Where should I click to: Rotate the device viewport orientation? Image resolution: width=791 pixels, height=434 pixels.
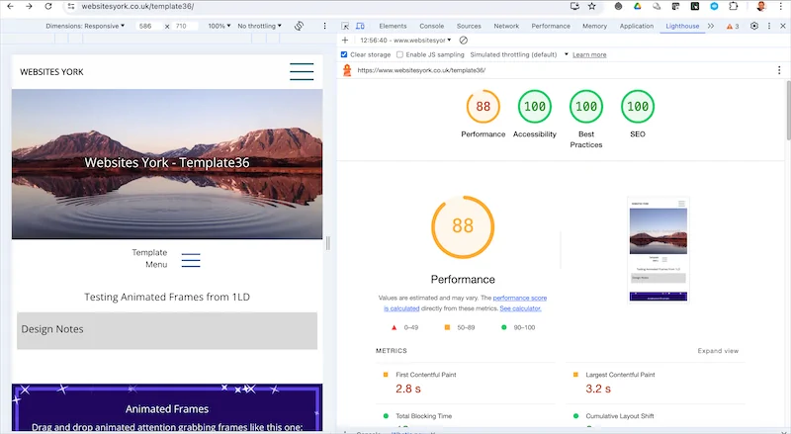pos(300,26)
